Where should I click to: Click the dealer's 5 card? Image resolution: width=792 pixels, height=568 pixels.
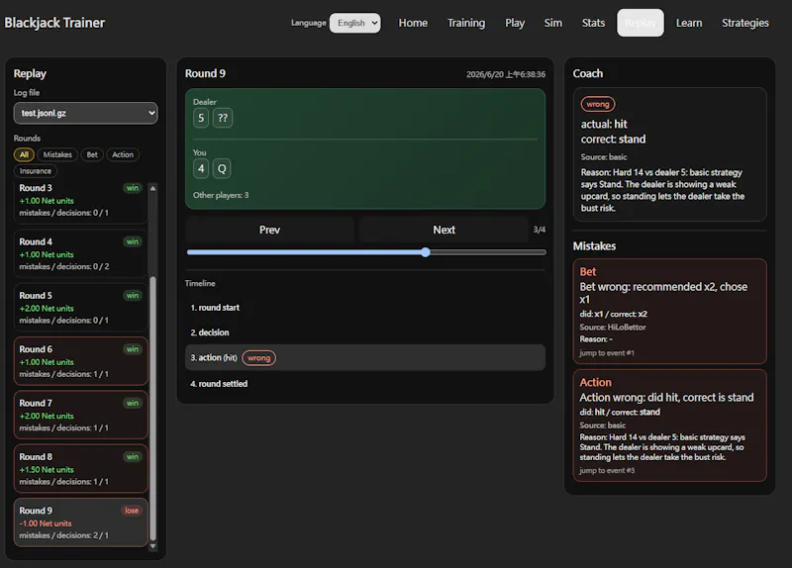201,118
